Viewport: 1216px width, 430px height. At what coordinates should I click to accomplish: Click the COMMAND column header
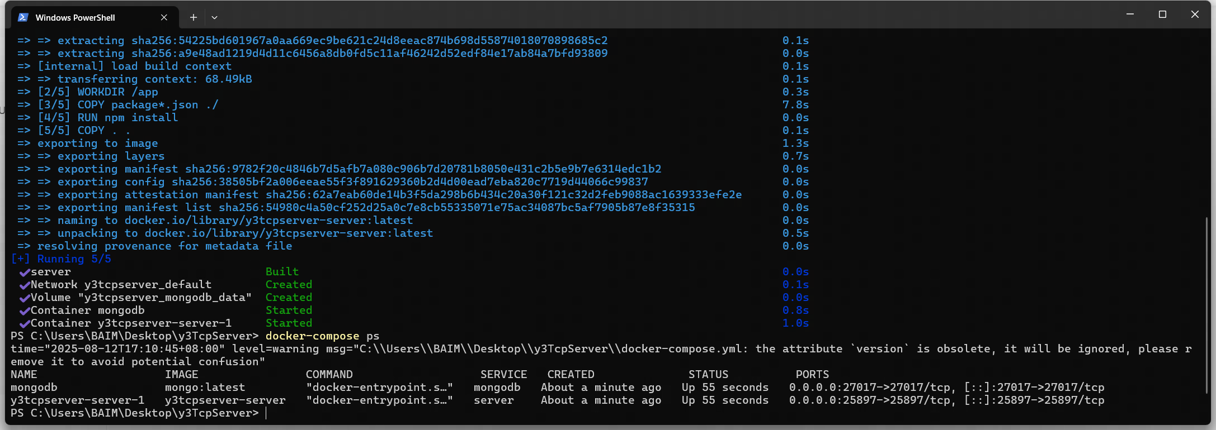329,375
